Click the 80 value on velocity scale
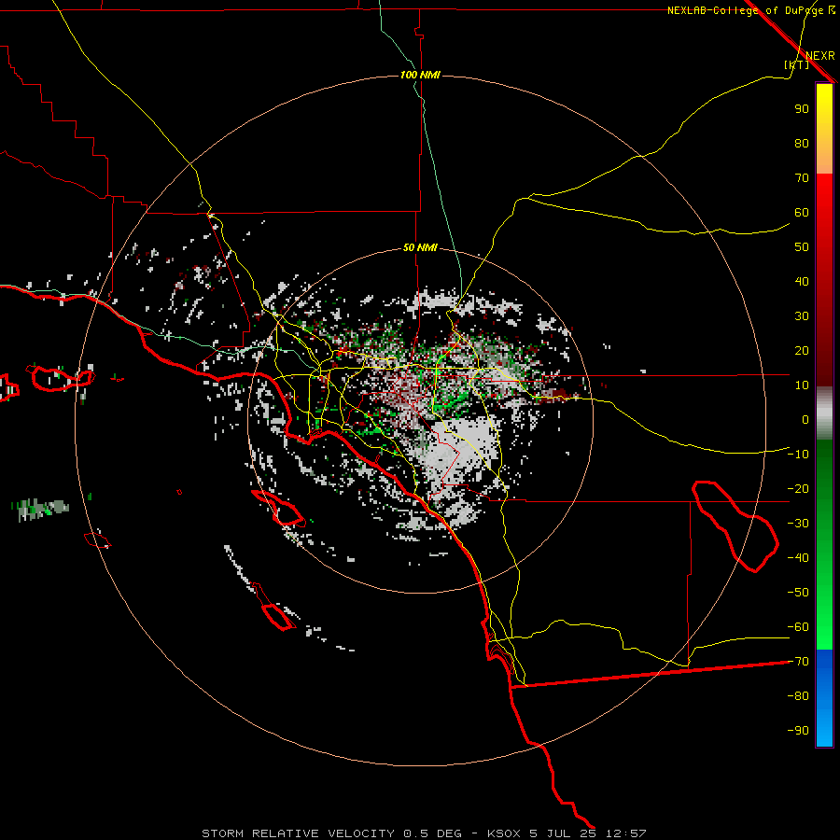 point(802,143)
